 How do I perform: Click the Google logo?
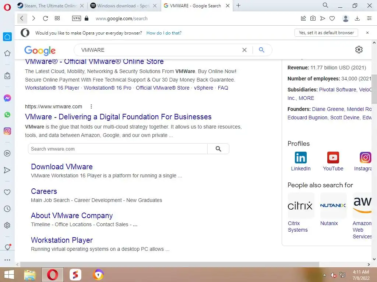40,50
